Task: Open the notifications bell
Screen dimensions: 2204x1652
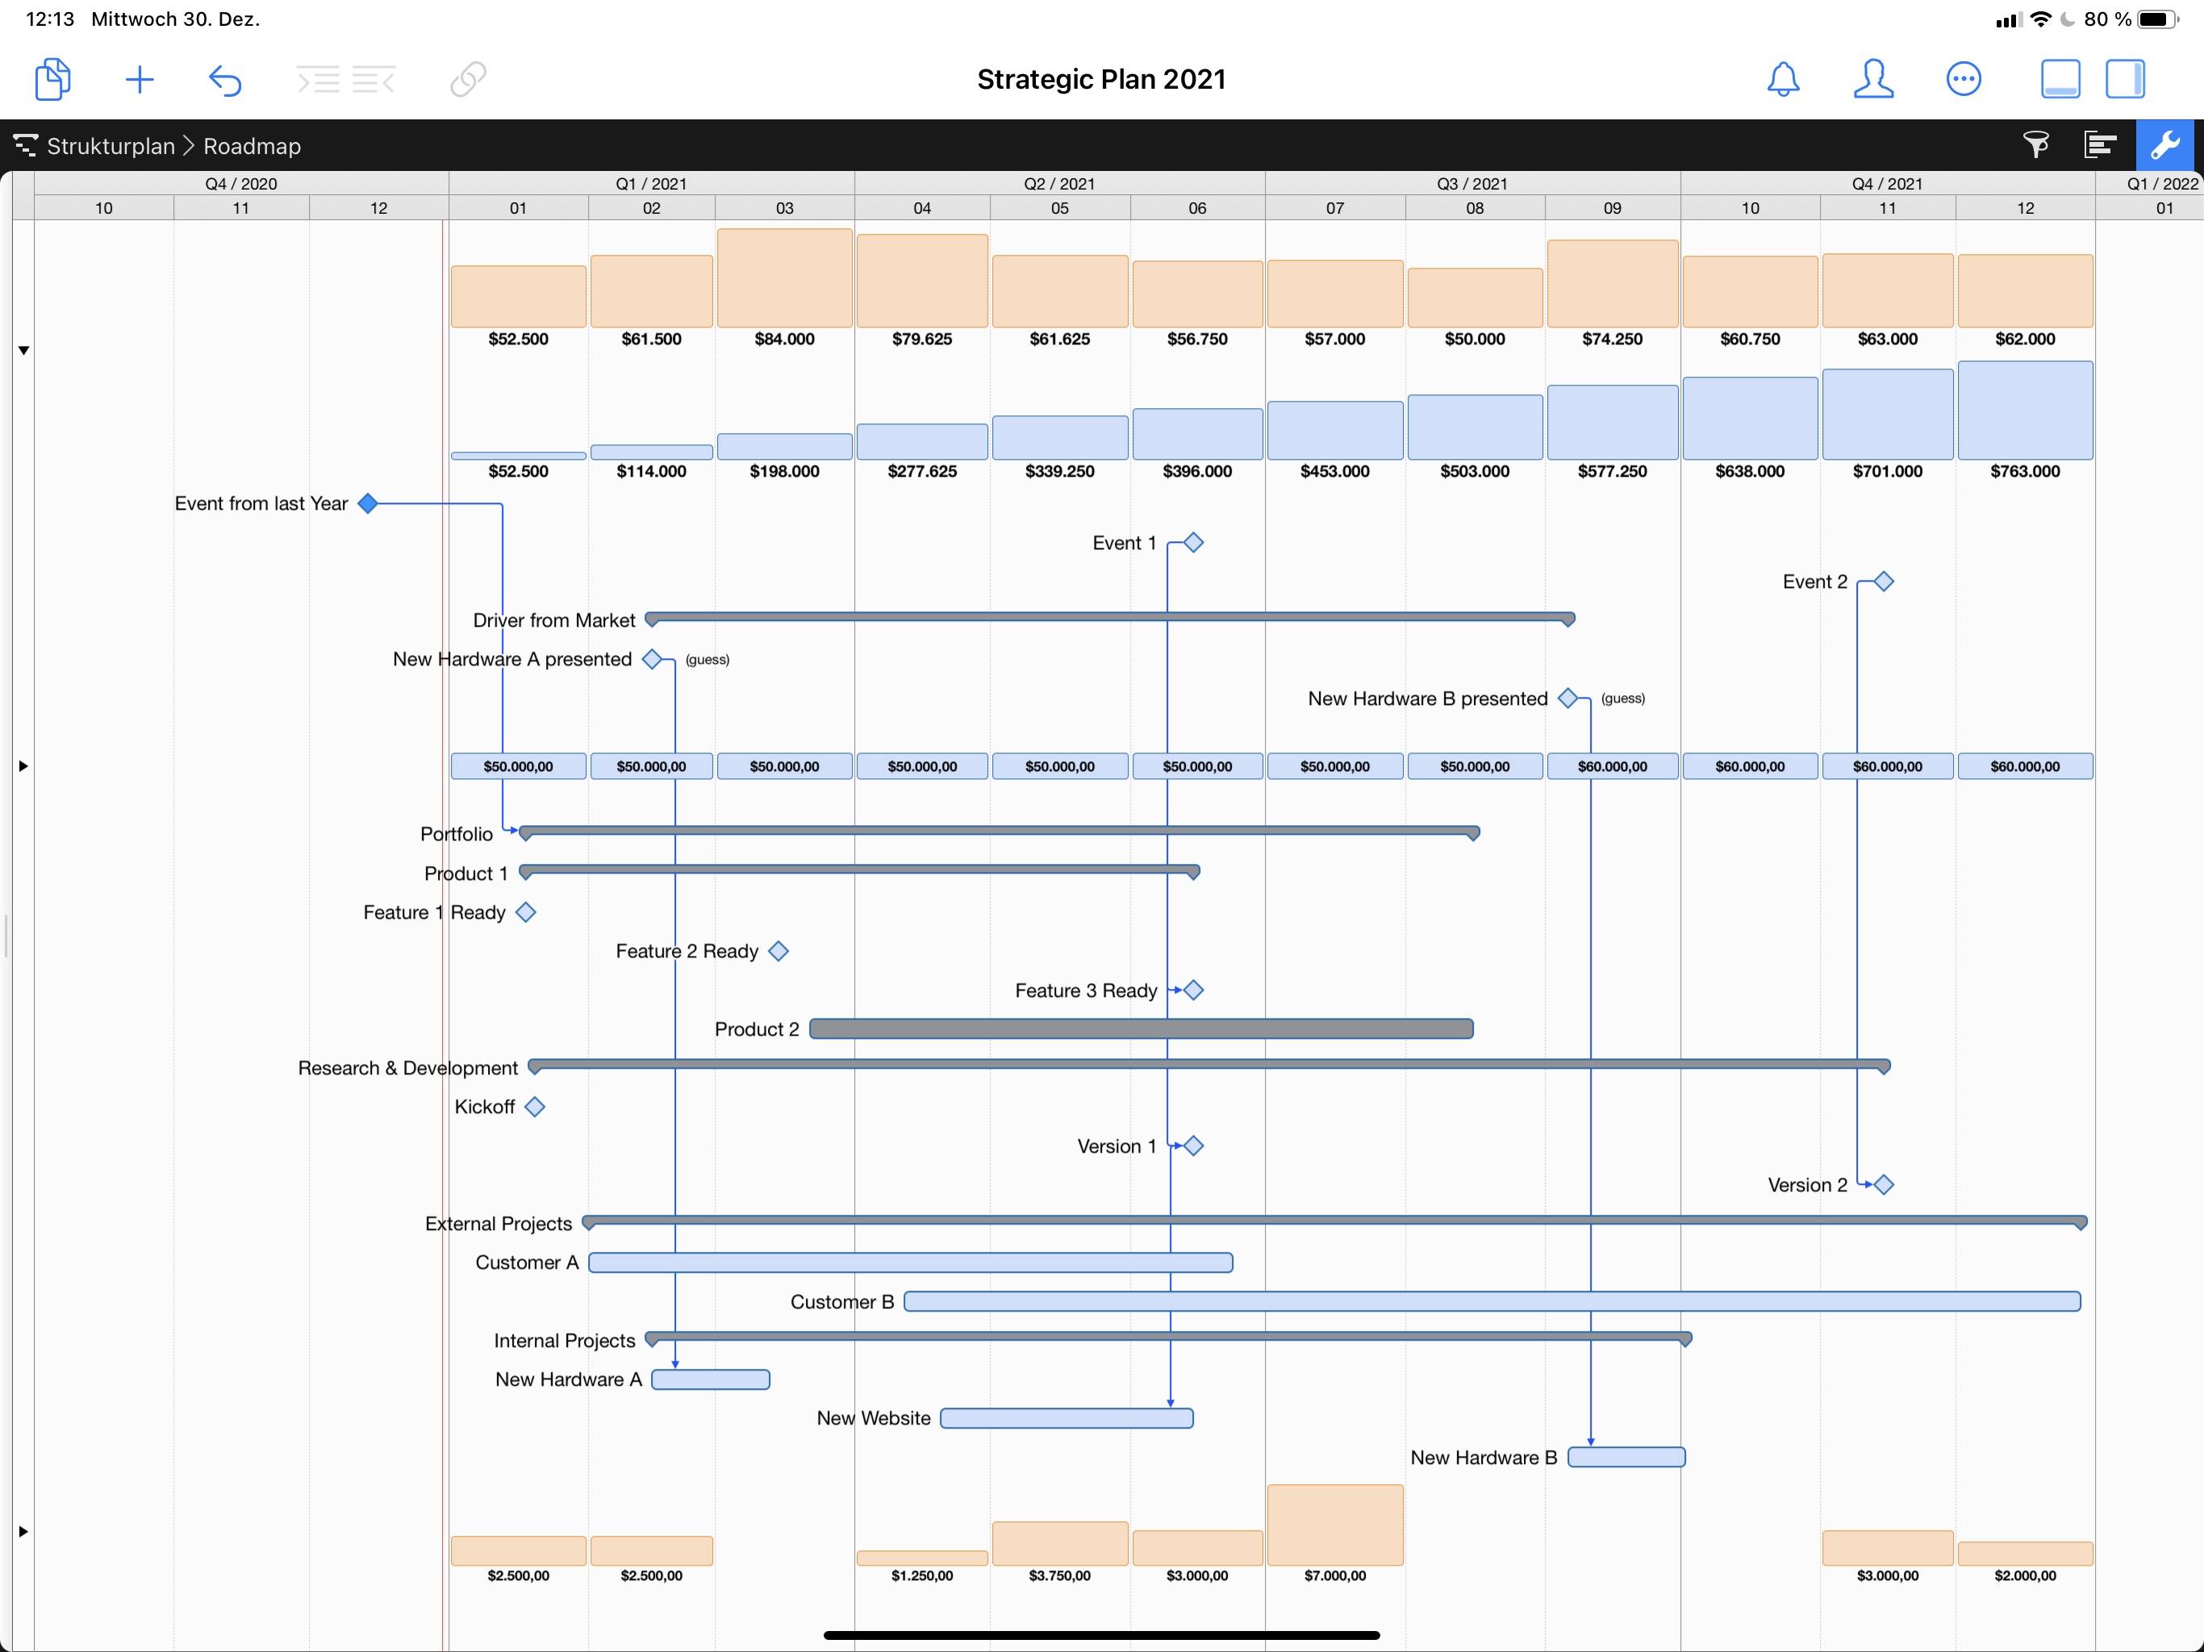Action: click(1783, 80)
